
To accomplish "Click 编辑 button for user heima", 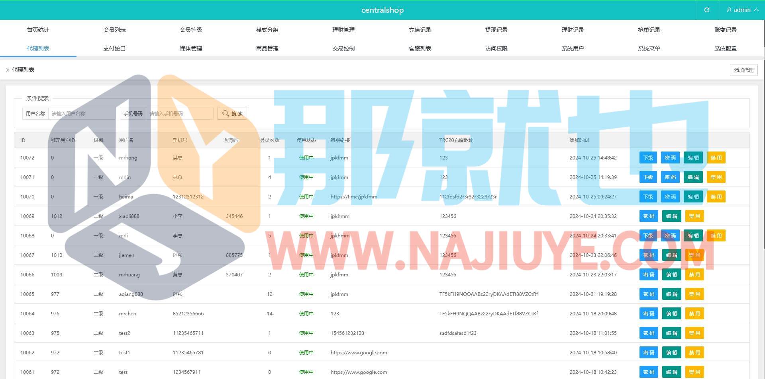I will coord(693,197).
